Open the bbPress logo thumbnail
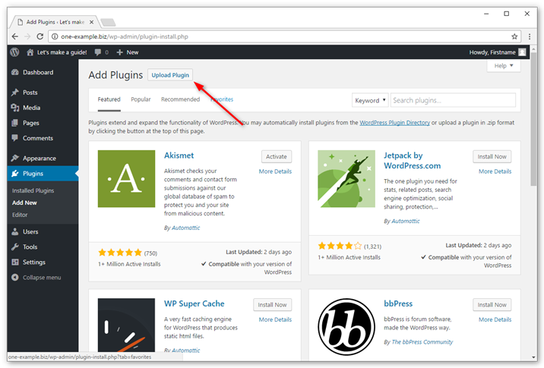The width and height of the screenshot is (544, 368). tap(346, 326)
